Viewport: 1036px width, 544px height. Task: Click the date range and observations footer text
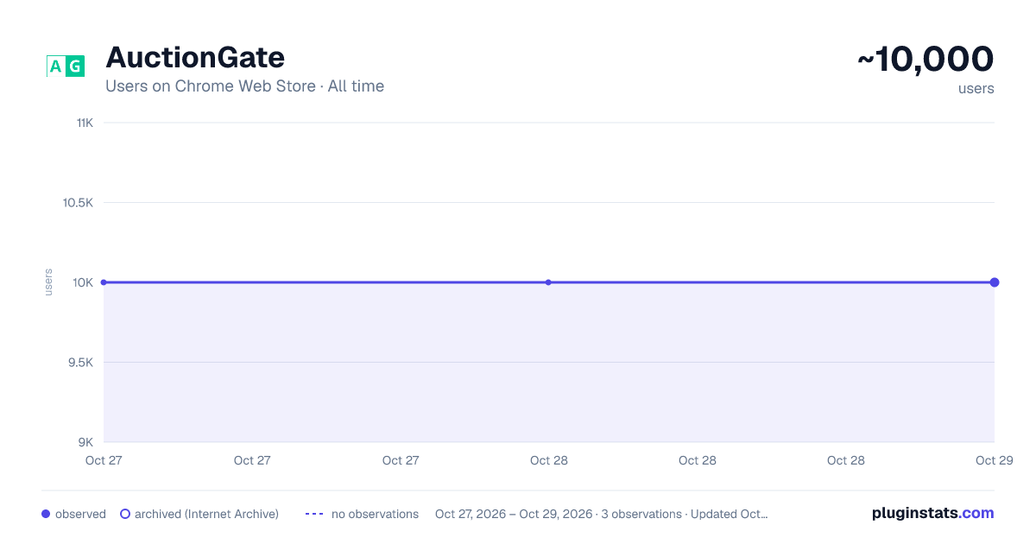[601, 514]
